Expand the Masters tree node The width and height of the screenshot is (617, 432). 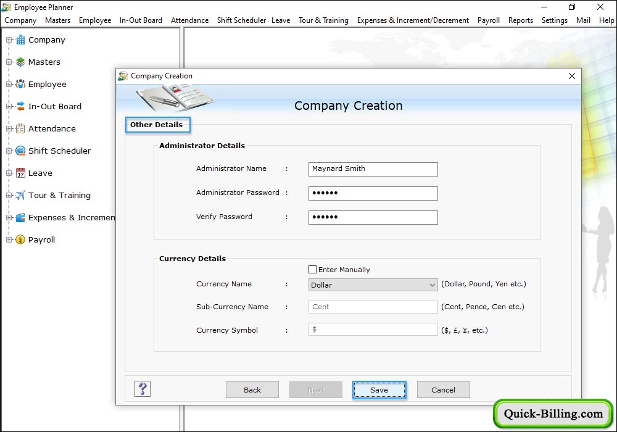9,62
